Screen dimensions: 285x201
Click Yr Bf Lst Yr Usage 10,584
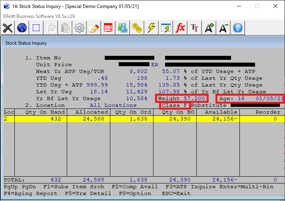coord(137,99)
